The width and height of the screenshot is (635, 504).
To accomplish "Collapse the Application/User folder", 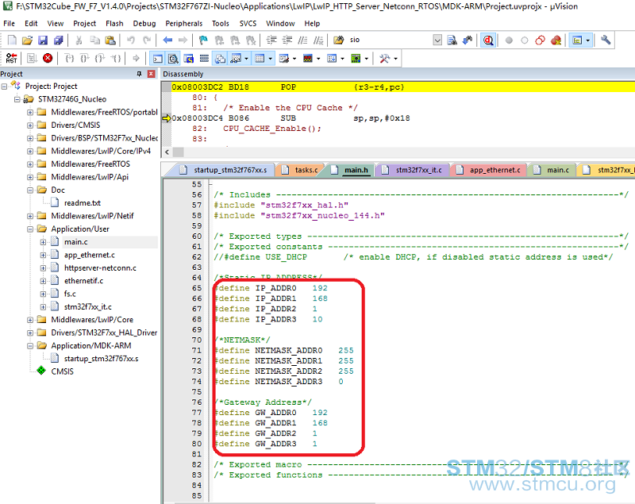I will coord(30,229).
